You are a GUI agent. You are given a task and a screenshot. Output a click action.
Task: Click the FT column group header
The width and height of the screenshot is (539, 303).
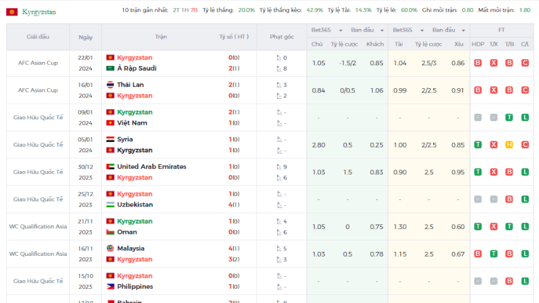tap(501, 30)
